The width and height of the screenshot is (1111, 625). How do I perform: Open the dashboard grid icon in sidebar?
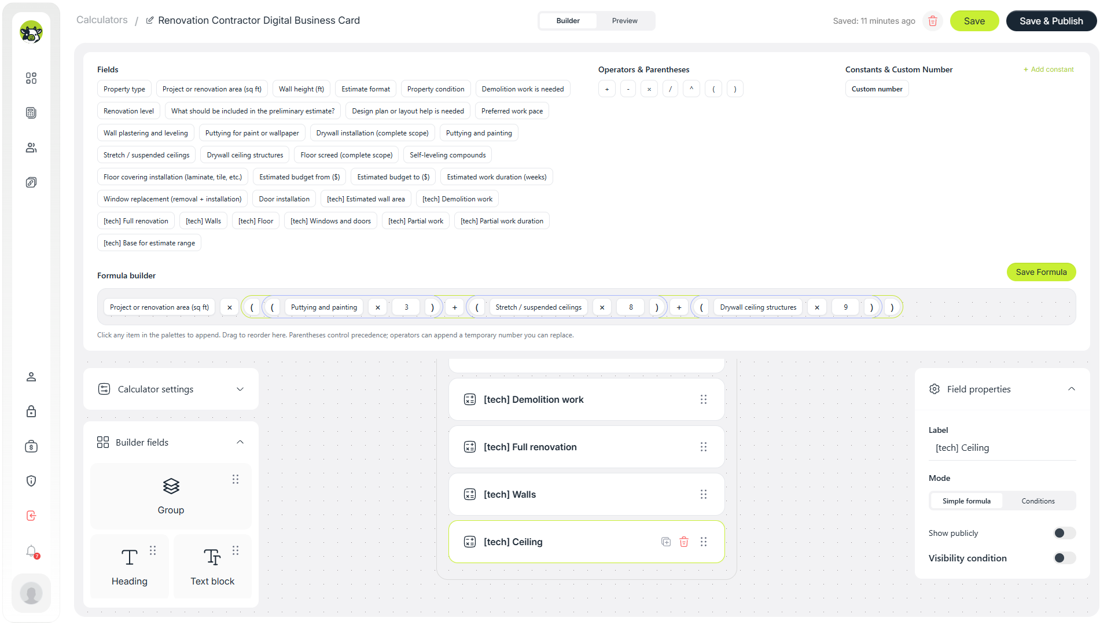[31, 78]
